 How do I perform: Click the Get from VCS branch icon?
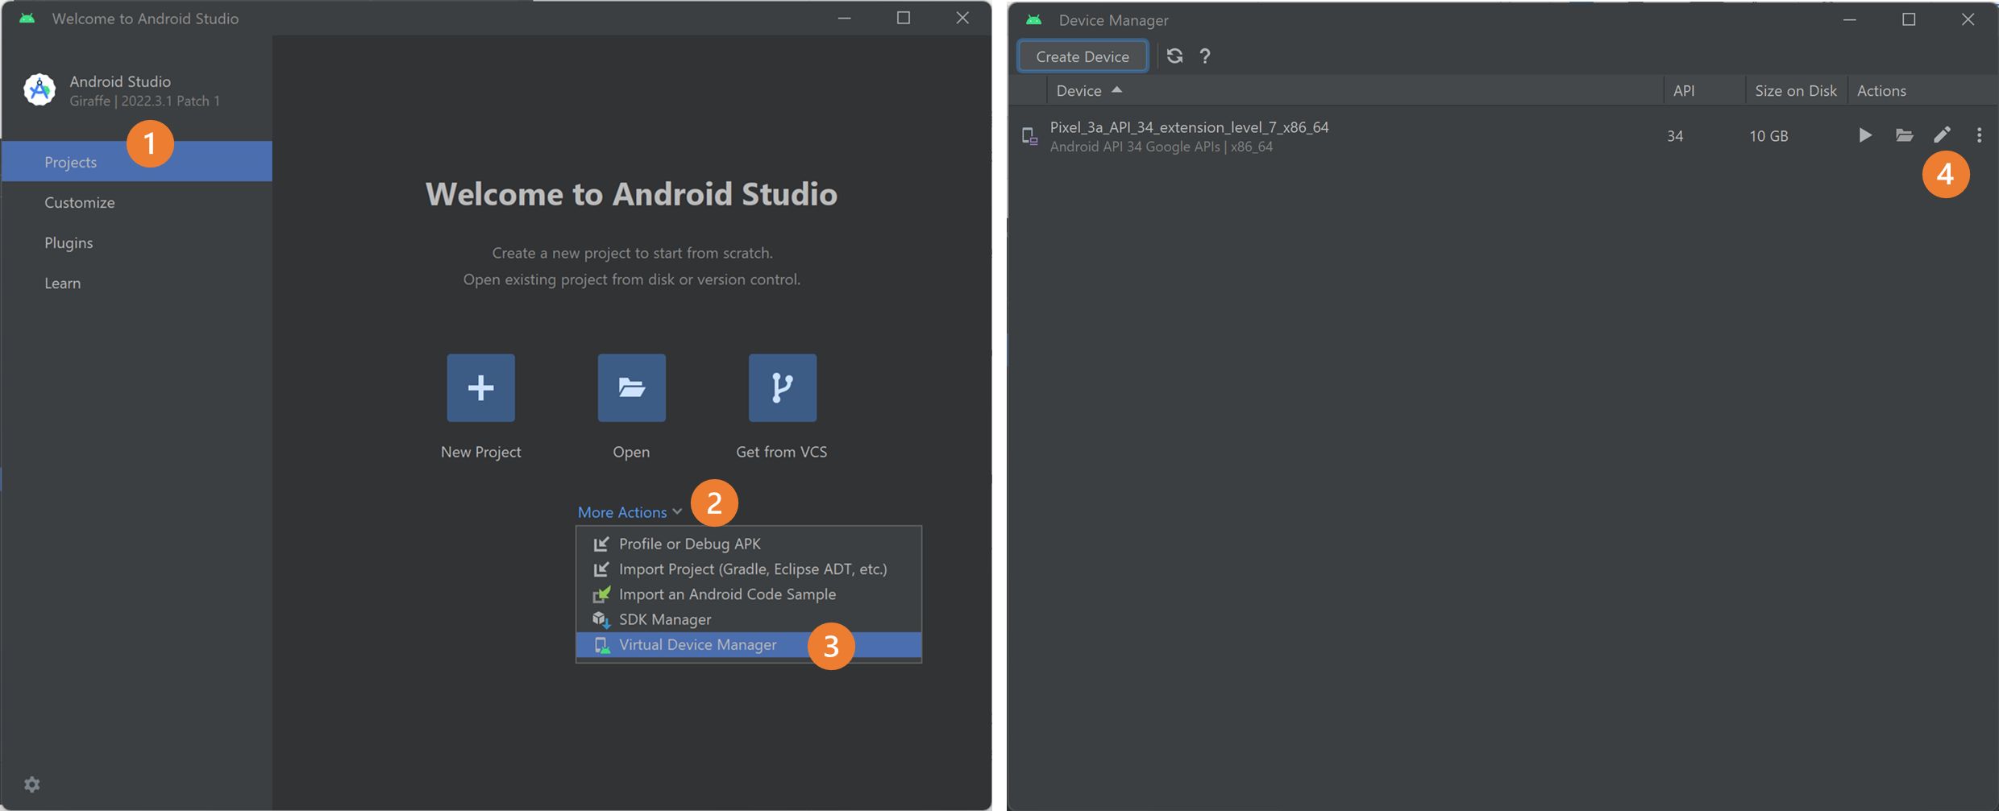[782, 387]
